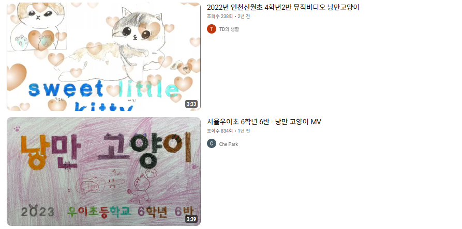The width and height of the screenshot is (462, 229).
Task: Open the Che Park channel avatar
Action: [212, 143]
